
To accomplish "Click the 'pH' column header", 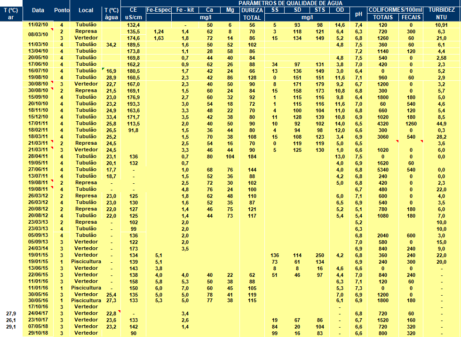I will [358, 14].
